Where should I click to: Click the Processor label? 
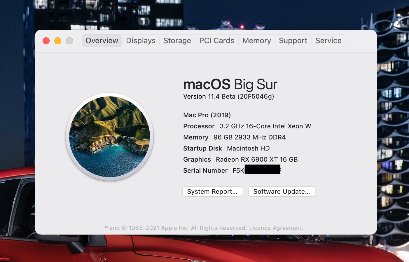[199, 126]
